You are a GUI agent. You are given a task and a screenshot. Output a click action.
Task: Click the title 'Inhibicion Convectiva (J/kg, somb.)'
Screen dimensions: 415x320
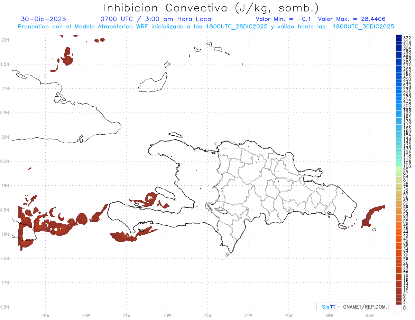click(x=211, y=8)
